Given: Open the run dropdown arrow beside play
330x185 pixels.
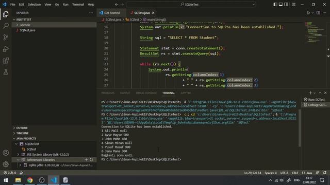Looking at the screenshot, I should coord(312,13).
